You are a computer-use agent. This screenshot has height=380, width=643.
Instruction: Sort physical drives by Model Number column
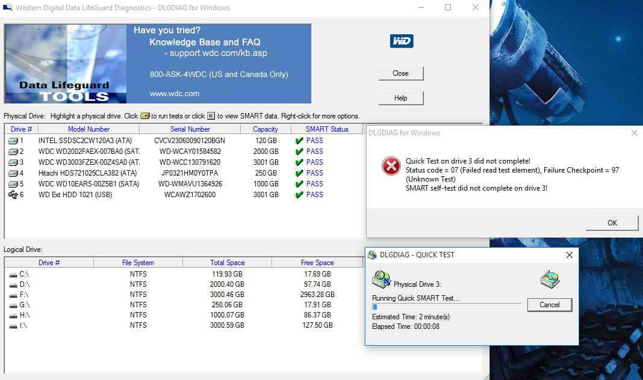pos(89,129)
